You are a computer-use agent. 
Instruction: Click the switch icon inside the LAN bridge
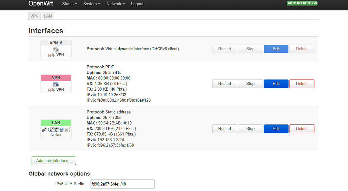(x=57, y=129)
